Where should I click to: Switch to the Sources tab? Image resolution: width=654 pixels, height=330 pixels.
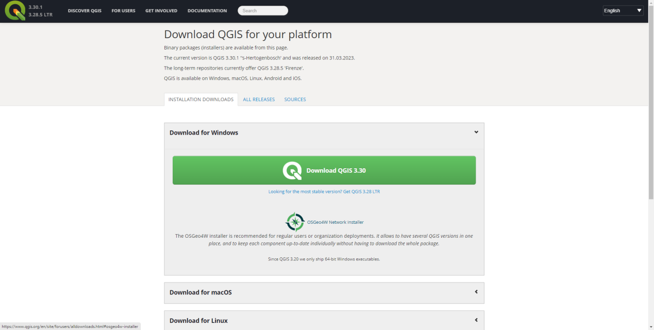(x=295, y=100)
